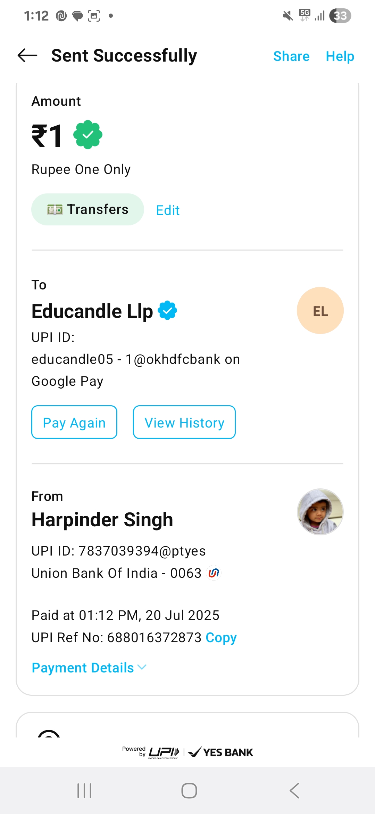Open the Android recent apps button
Screen dimensions: 375x814
click(84, 791)
